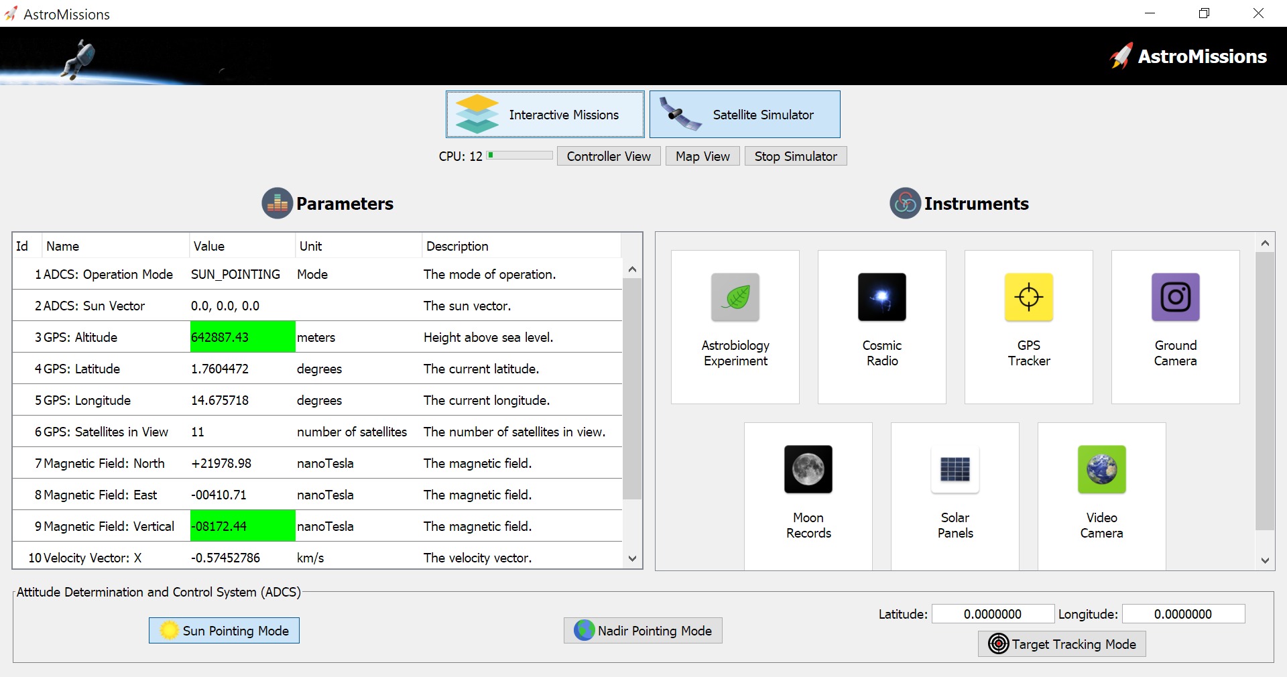This screenshot has height=677, width=1287.
Task: Launch the Video Camera instrument
Action: (x=1101, y=496)
